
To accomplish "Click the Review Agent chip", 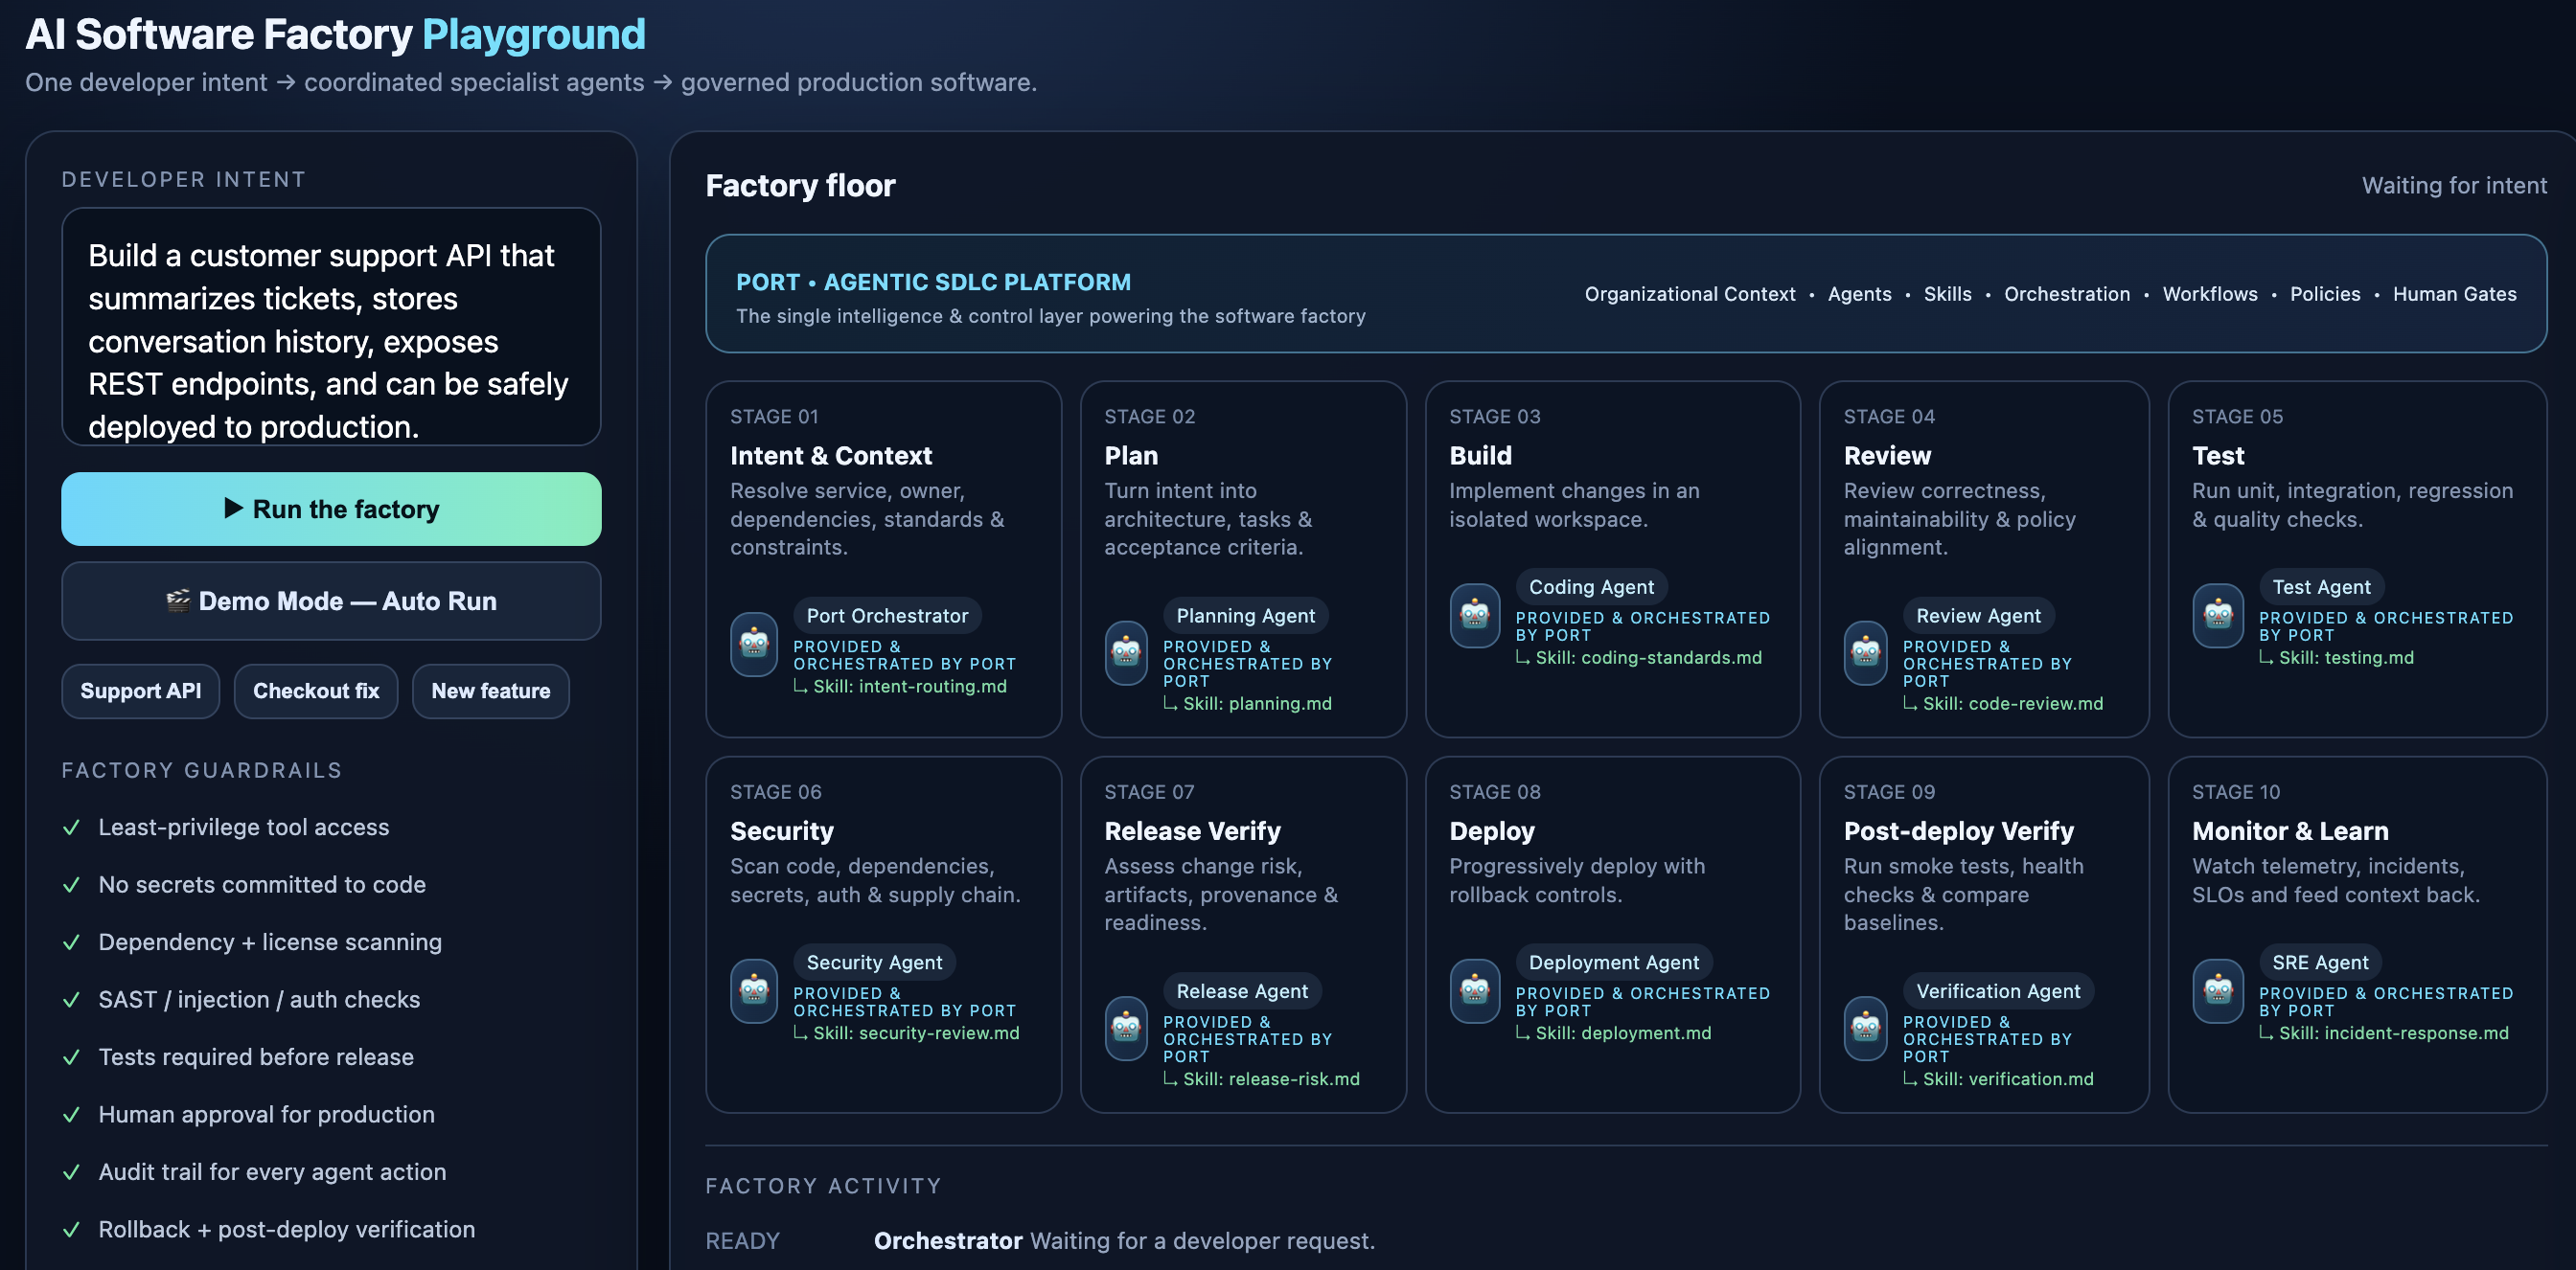I will [1978, 617].
